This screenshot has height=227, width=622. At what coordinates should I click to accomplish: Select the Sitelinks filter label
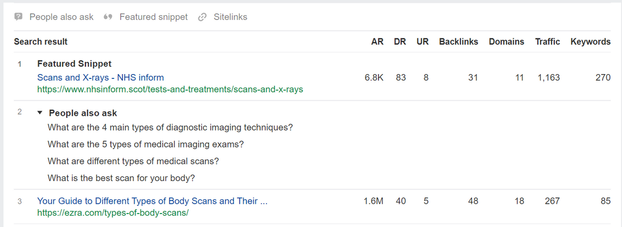[230, 17]
